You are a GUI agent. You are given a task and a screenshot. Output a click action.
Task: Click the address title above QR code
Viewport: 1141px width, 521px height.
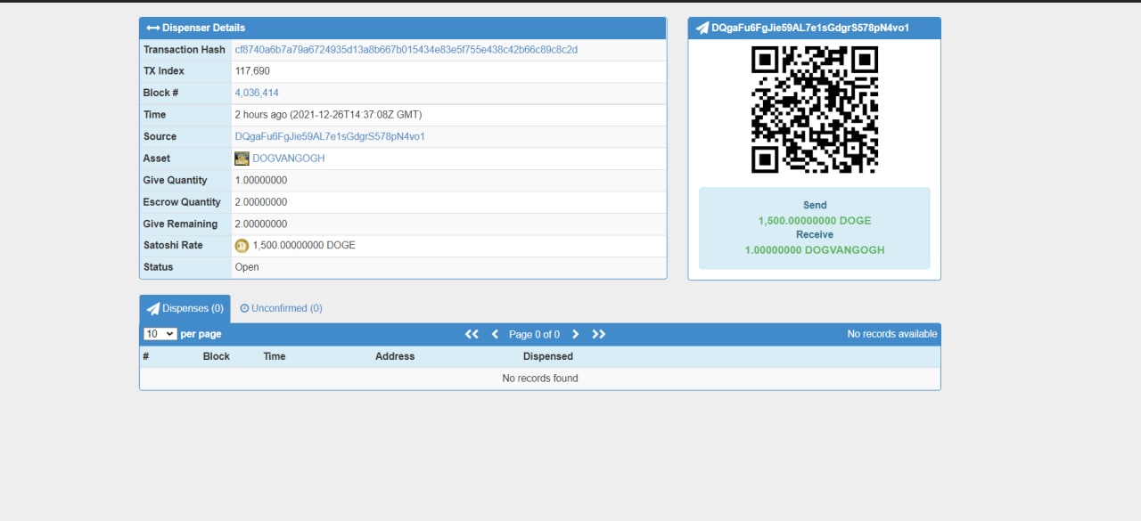click(x=810, y=28)
